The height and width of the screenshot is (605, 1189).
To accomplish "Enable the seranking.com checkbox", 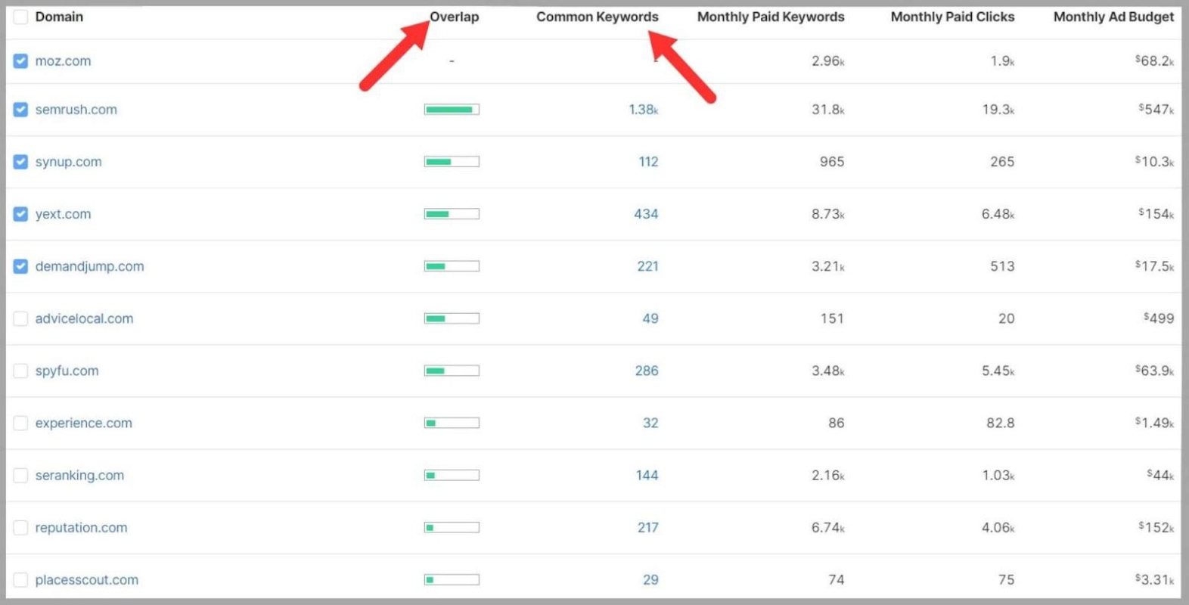I will [20, 475].
